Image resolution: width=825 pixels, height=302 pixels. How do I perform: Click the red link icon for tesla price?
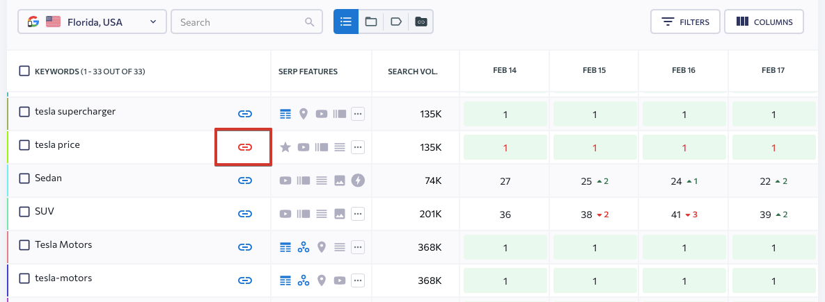click(x=245, y=147)
